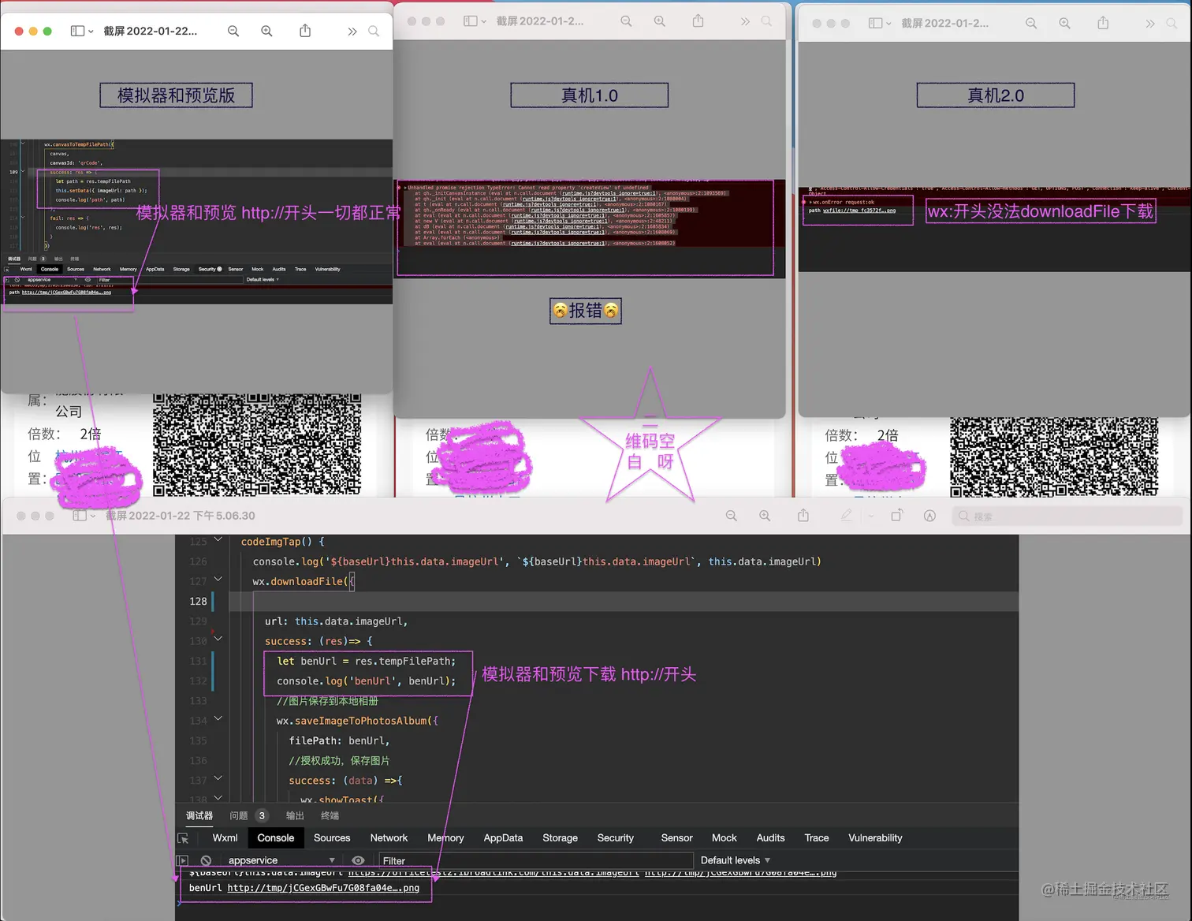1192x921 pixels.
Task: Zoom out in the 真机2.0 window
Action: click(1031, 24)
